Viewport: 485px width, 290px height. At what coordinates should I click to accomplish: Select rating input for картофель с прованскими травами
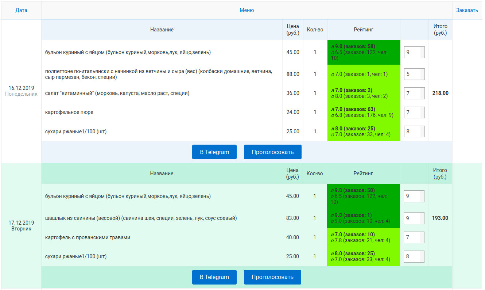pos(414,237)
